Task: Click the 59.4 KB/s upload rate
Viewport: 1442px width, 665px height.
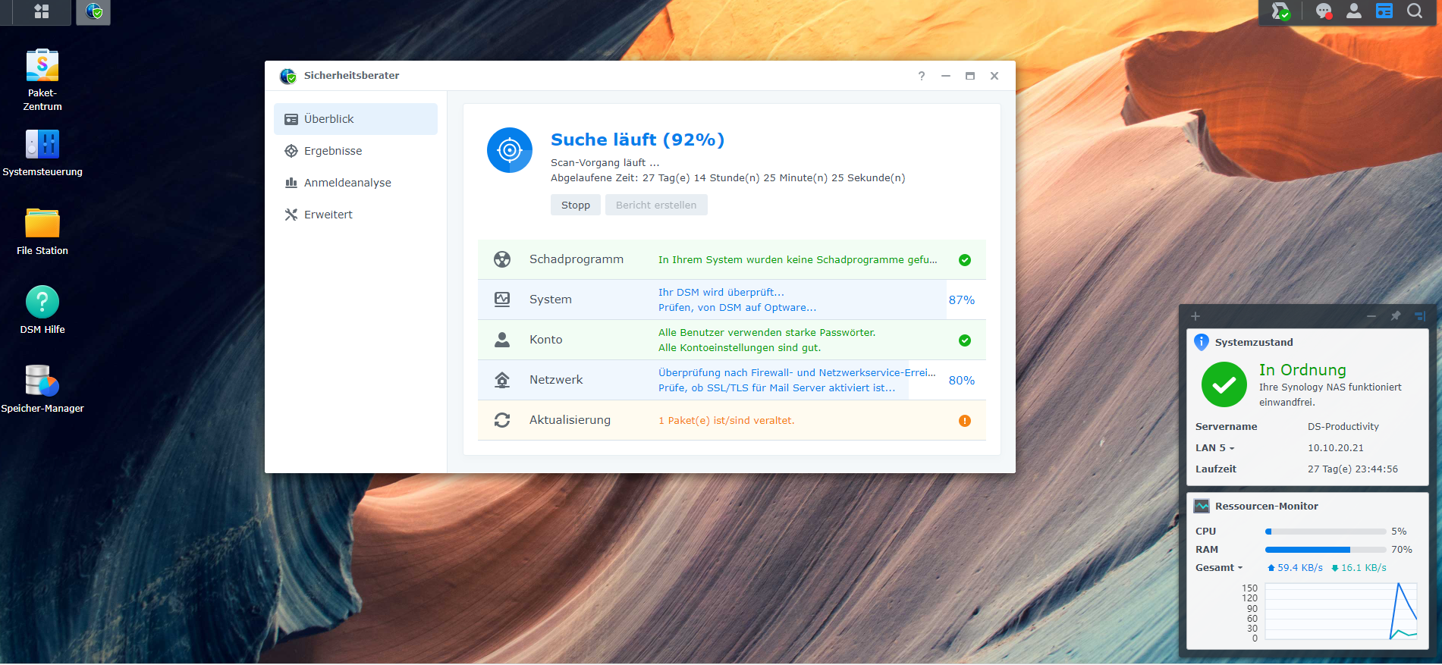Action: point(1296,568)
